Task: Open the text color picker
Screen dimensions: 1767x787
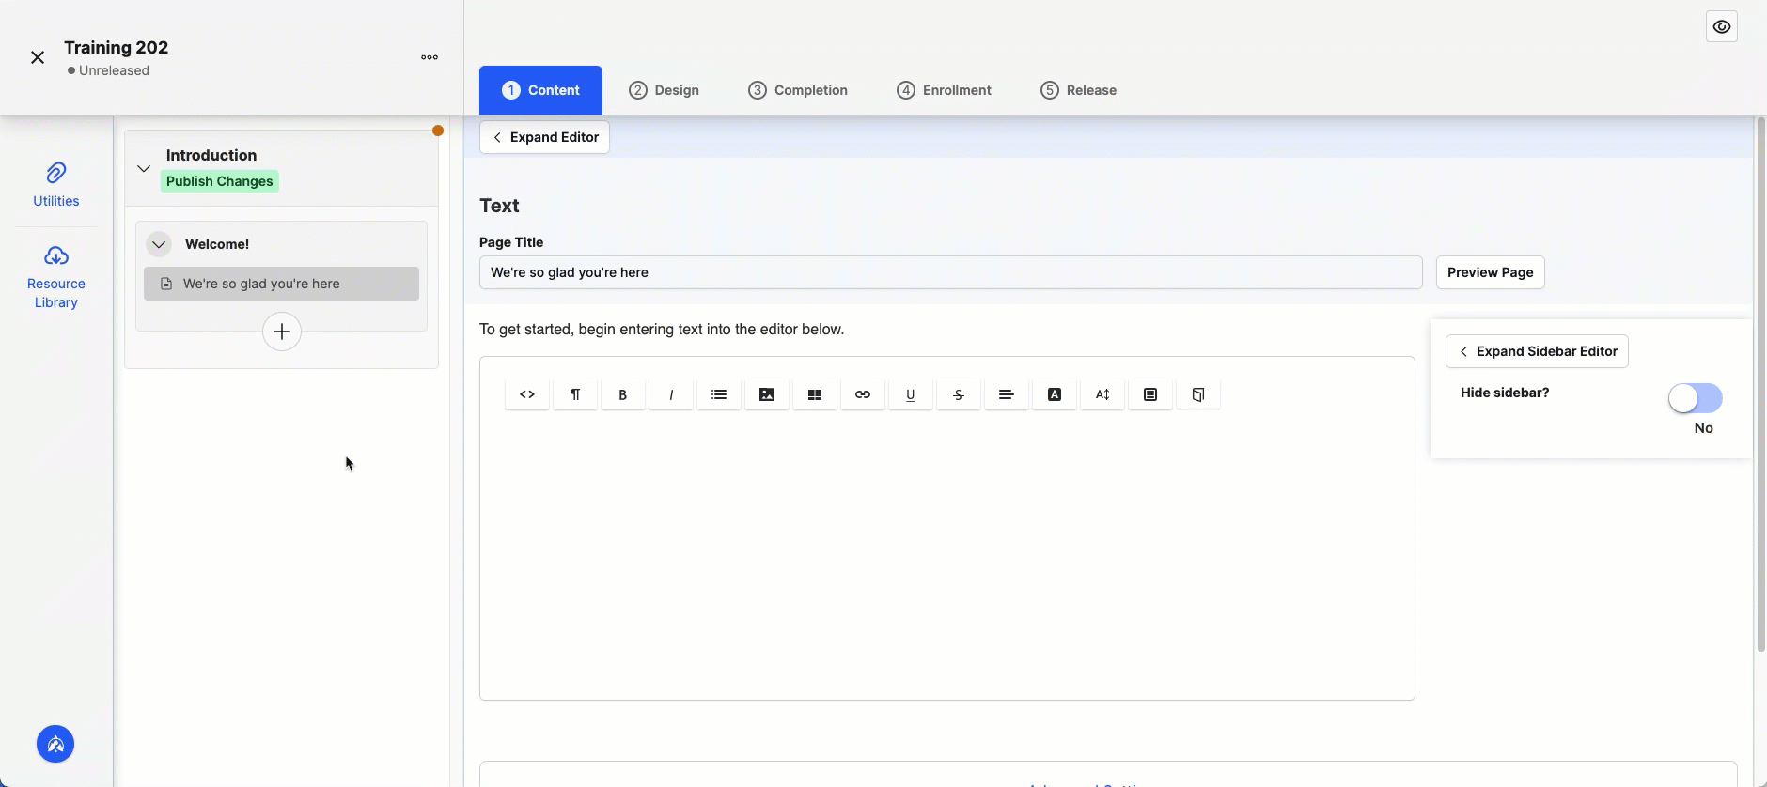Action: [x=1055, y=394]
